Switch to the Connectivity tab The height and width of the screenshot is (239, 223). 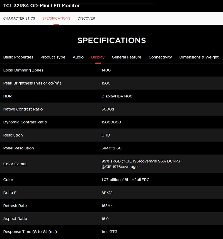[160, 57]
